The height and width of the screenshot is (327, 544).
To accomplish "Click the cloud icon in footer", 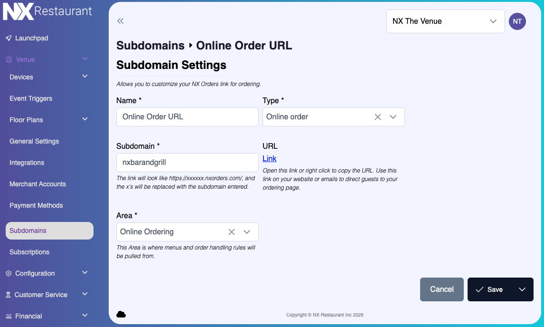I will [121, 314].
